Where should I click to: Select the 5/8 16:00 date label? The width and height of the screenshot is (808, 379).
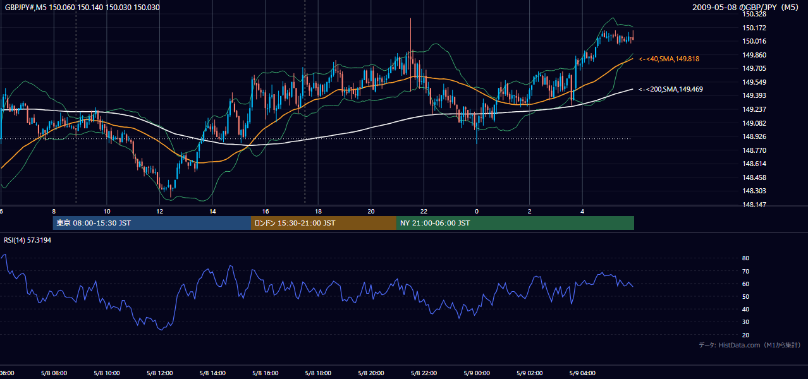[x=265, y=373]
